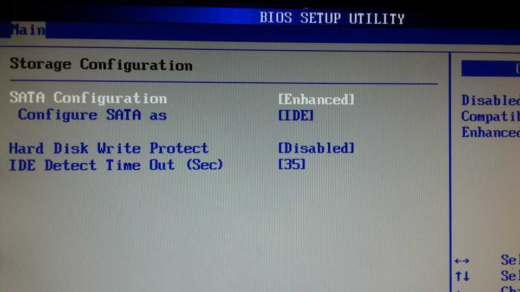This screenshot has height=292, width=520.
Task: Choose the Compatible option in help panel
Action: click(x=491, y=117)
